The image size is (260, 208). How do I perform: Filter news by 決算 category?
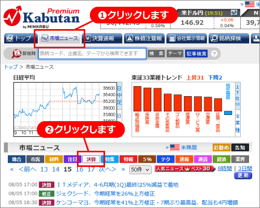(x=91, y=159)
